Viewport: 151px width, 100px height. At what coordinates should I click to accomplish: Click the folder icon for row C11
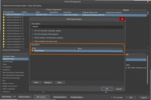tap(4, 42)
